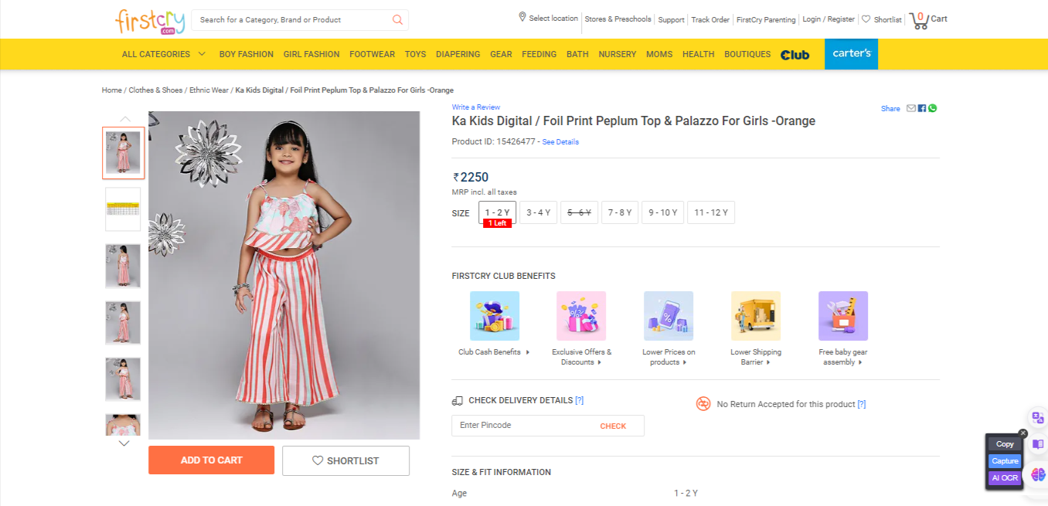Open the Girl Fashion menu
The width and height of the screenshot is (1048, 506).
(311, 54)
